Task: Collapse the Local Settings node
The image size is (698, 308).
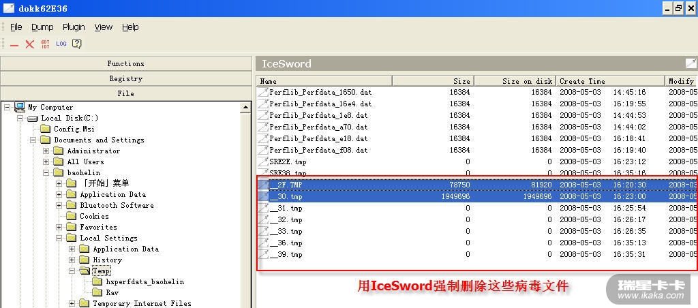Action: [x=59, y=238]
